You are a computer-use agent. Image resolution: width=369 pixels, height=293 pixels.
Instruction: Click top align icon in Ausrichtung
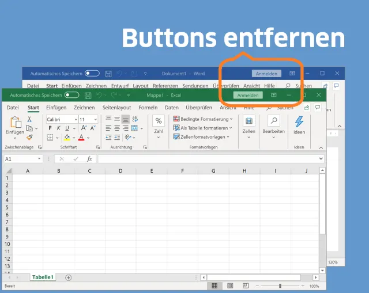(x=108, y=119)
